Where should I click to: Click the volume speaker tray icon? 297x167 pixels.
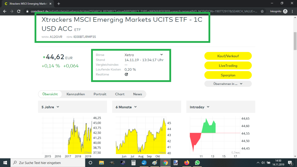(x=263, y=163)
